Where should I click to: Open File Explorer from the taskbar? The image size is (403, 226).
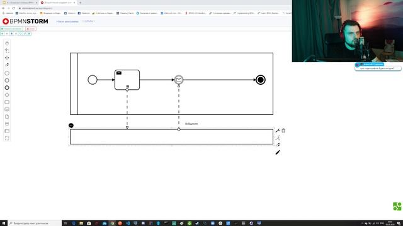pyautogui.click(x=81, y=223)
